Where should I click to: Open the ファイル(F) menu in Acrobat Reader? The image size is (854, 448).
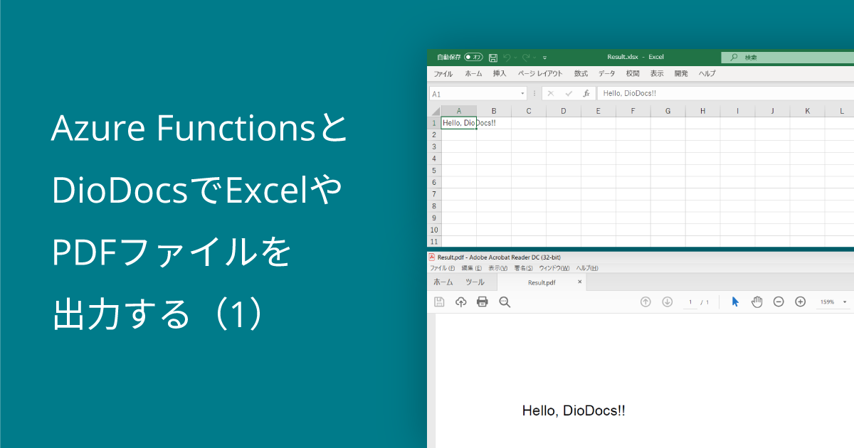click(442, 268)
